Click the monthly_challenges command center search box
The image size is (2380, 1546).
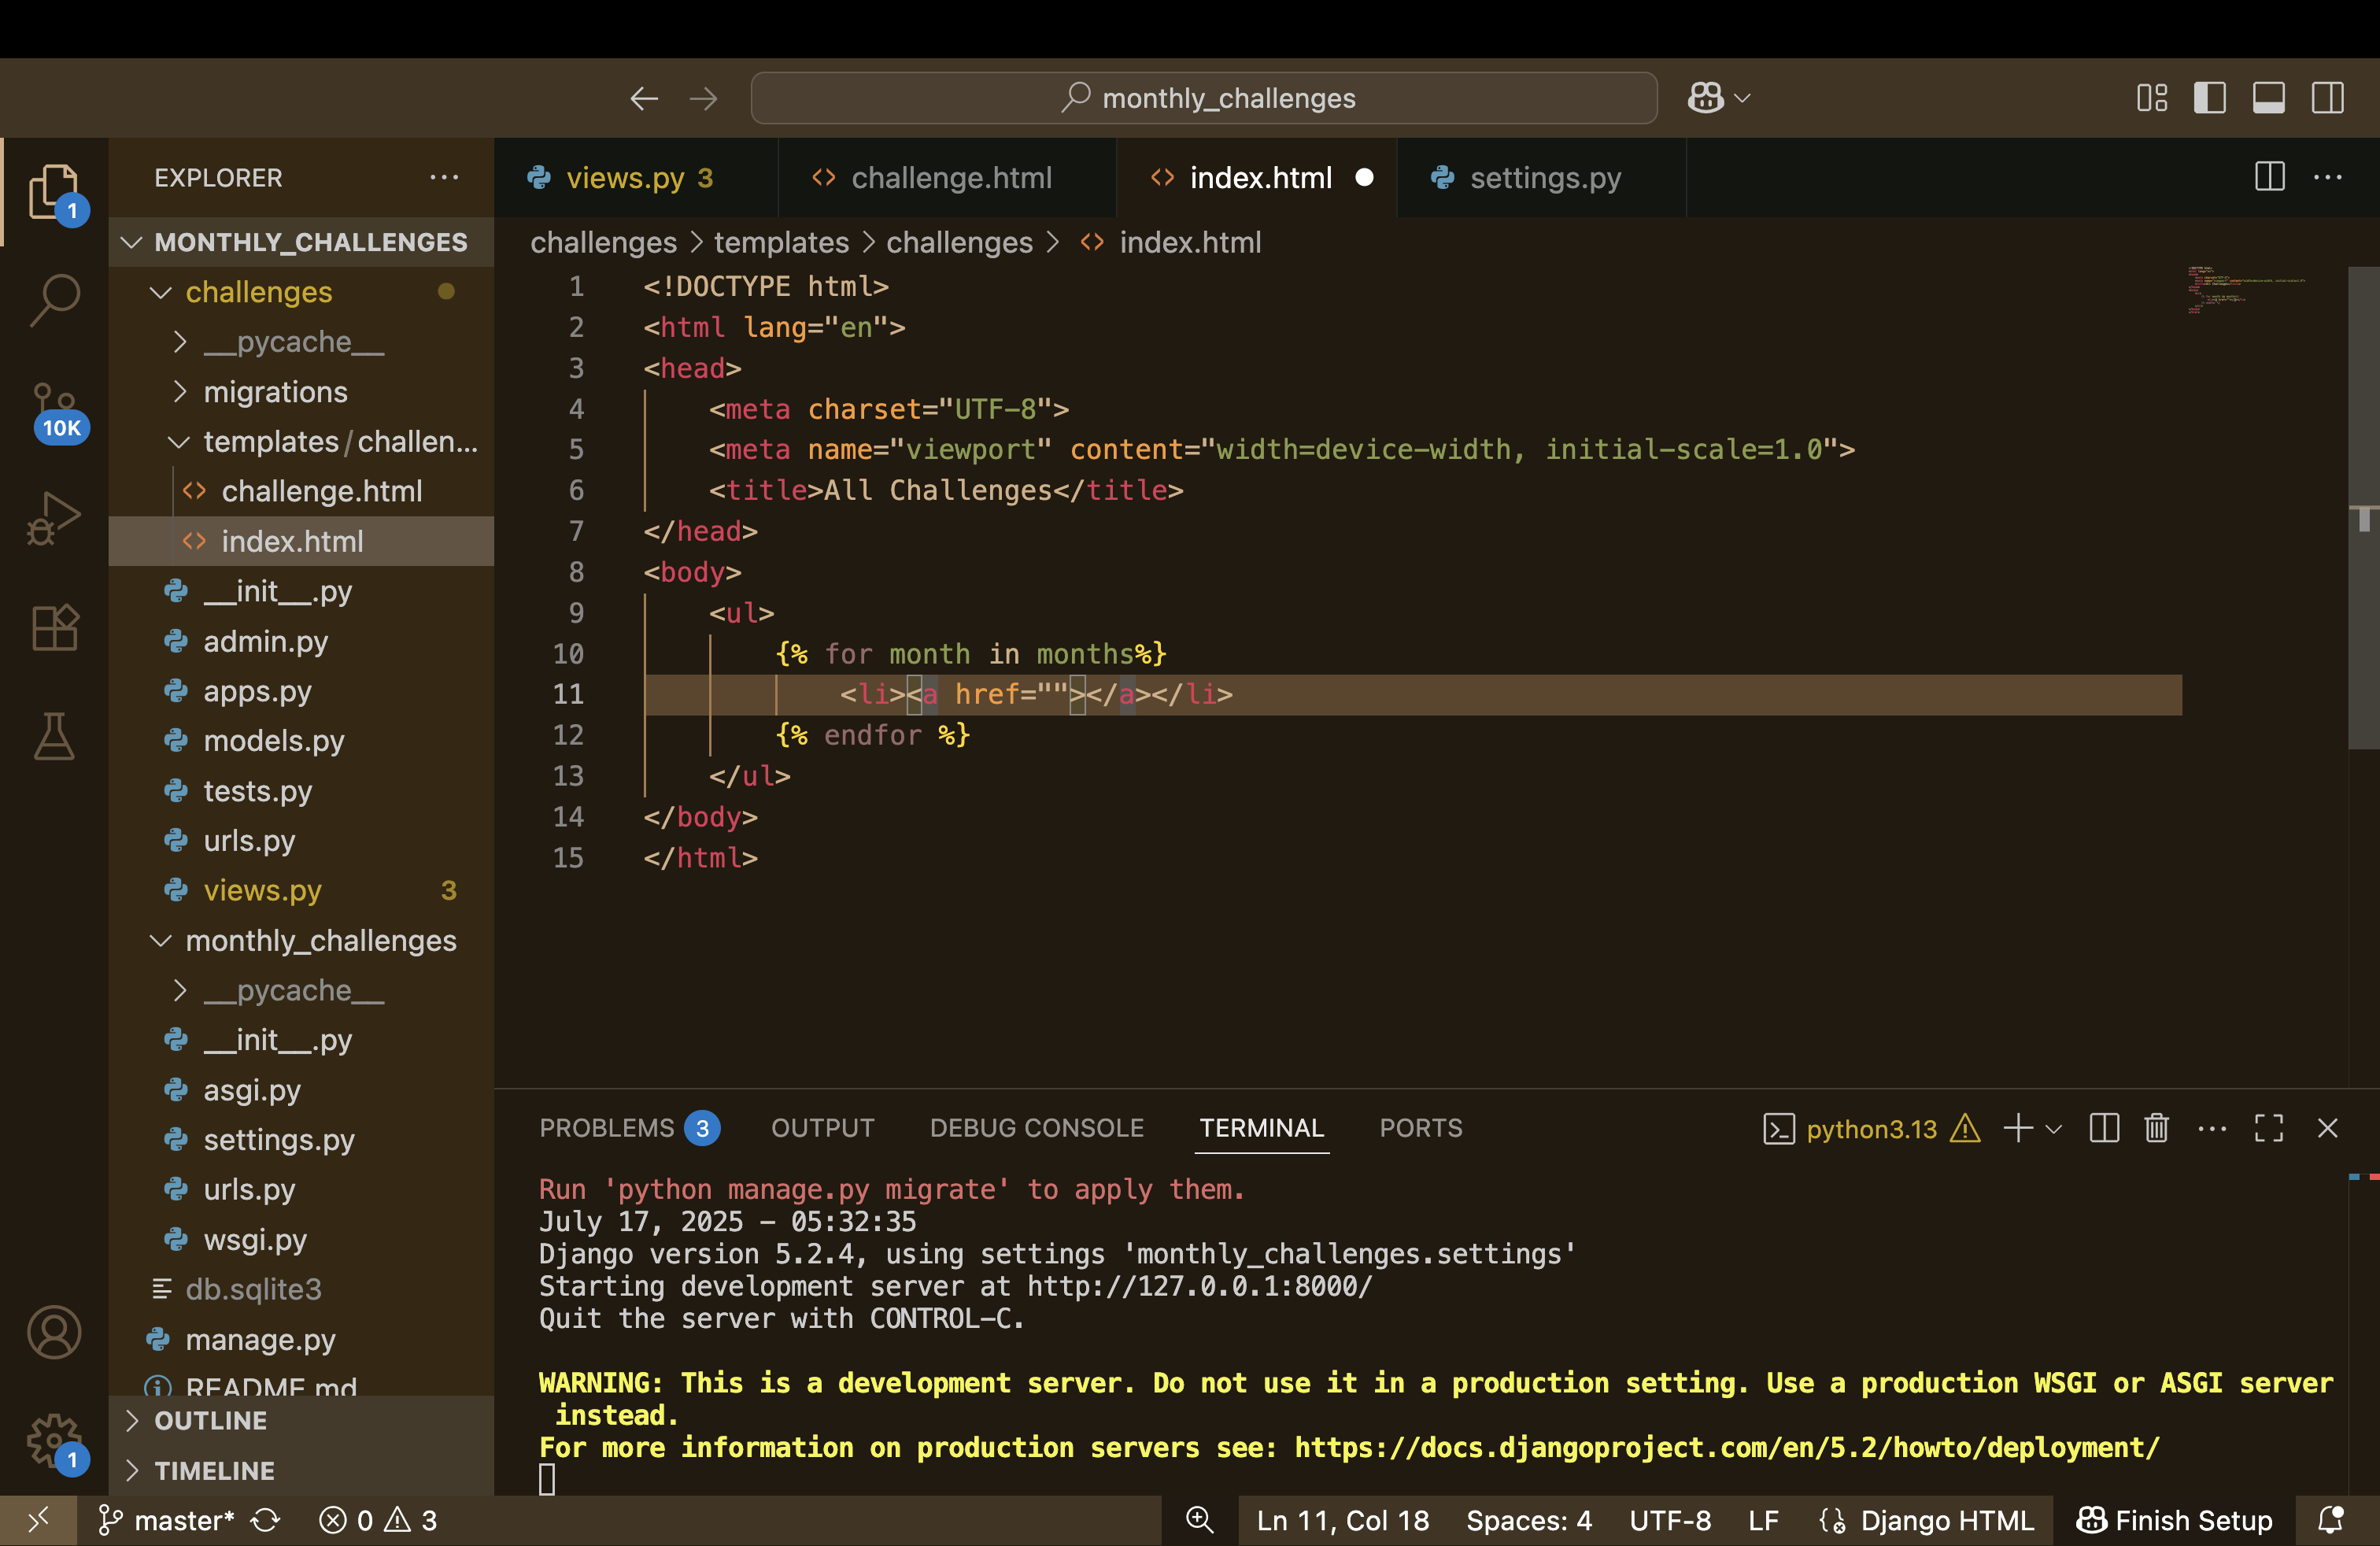point(1204,98)
